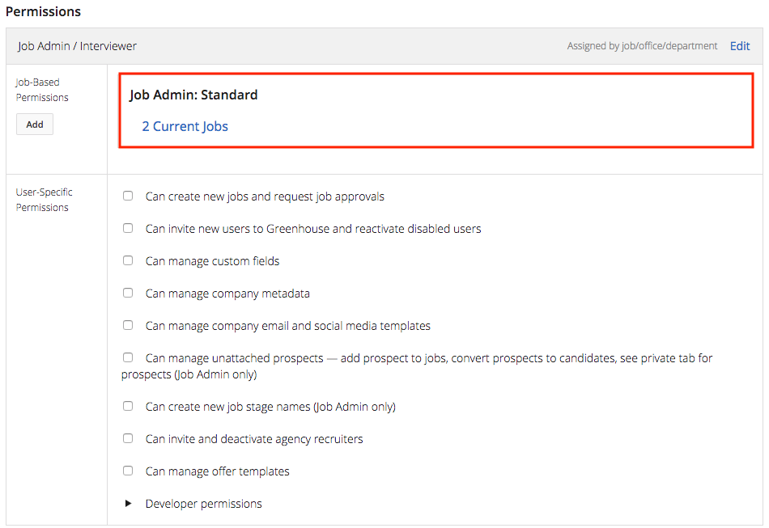Check 'Can create new job stage names'
This screenshot has width=769, height=528.
coord(128,405)
